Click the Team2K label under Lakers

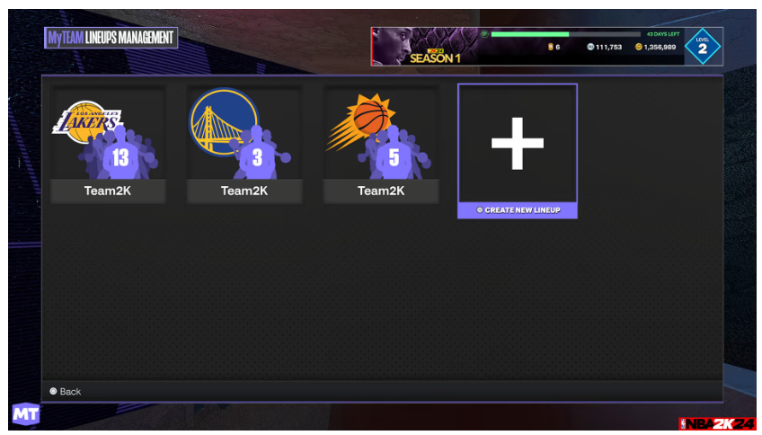tap(108, 191)
